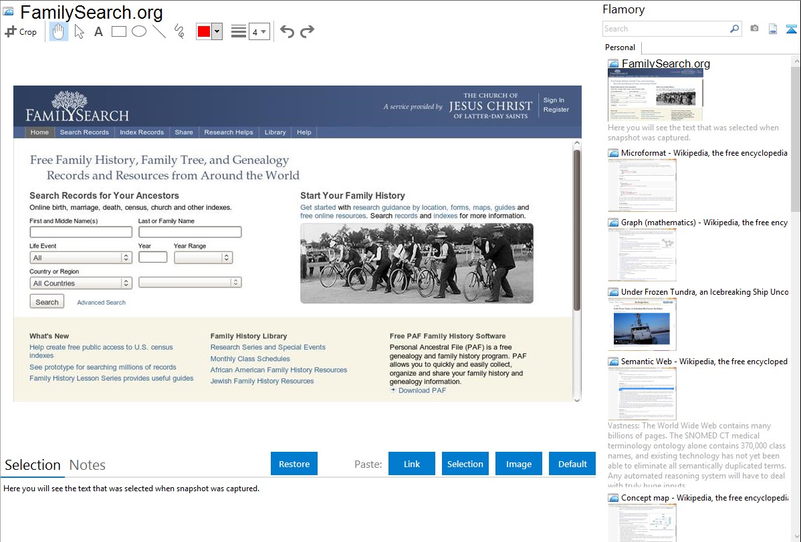This screenshot has width=801, height=542.
Task: Open the Life Event dropdown
Action: coord(81,258)
